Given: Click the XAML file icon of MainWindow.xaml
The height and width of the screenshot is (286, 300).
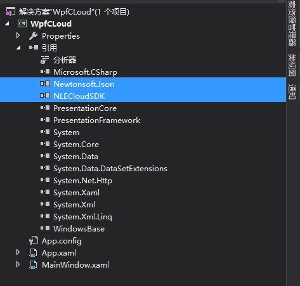Looking at the screenshot, I should pyautogui.click(x=33, y=265).
